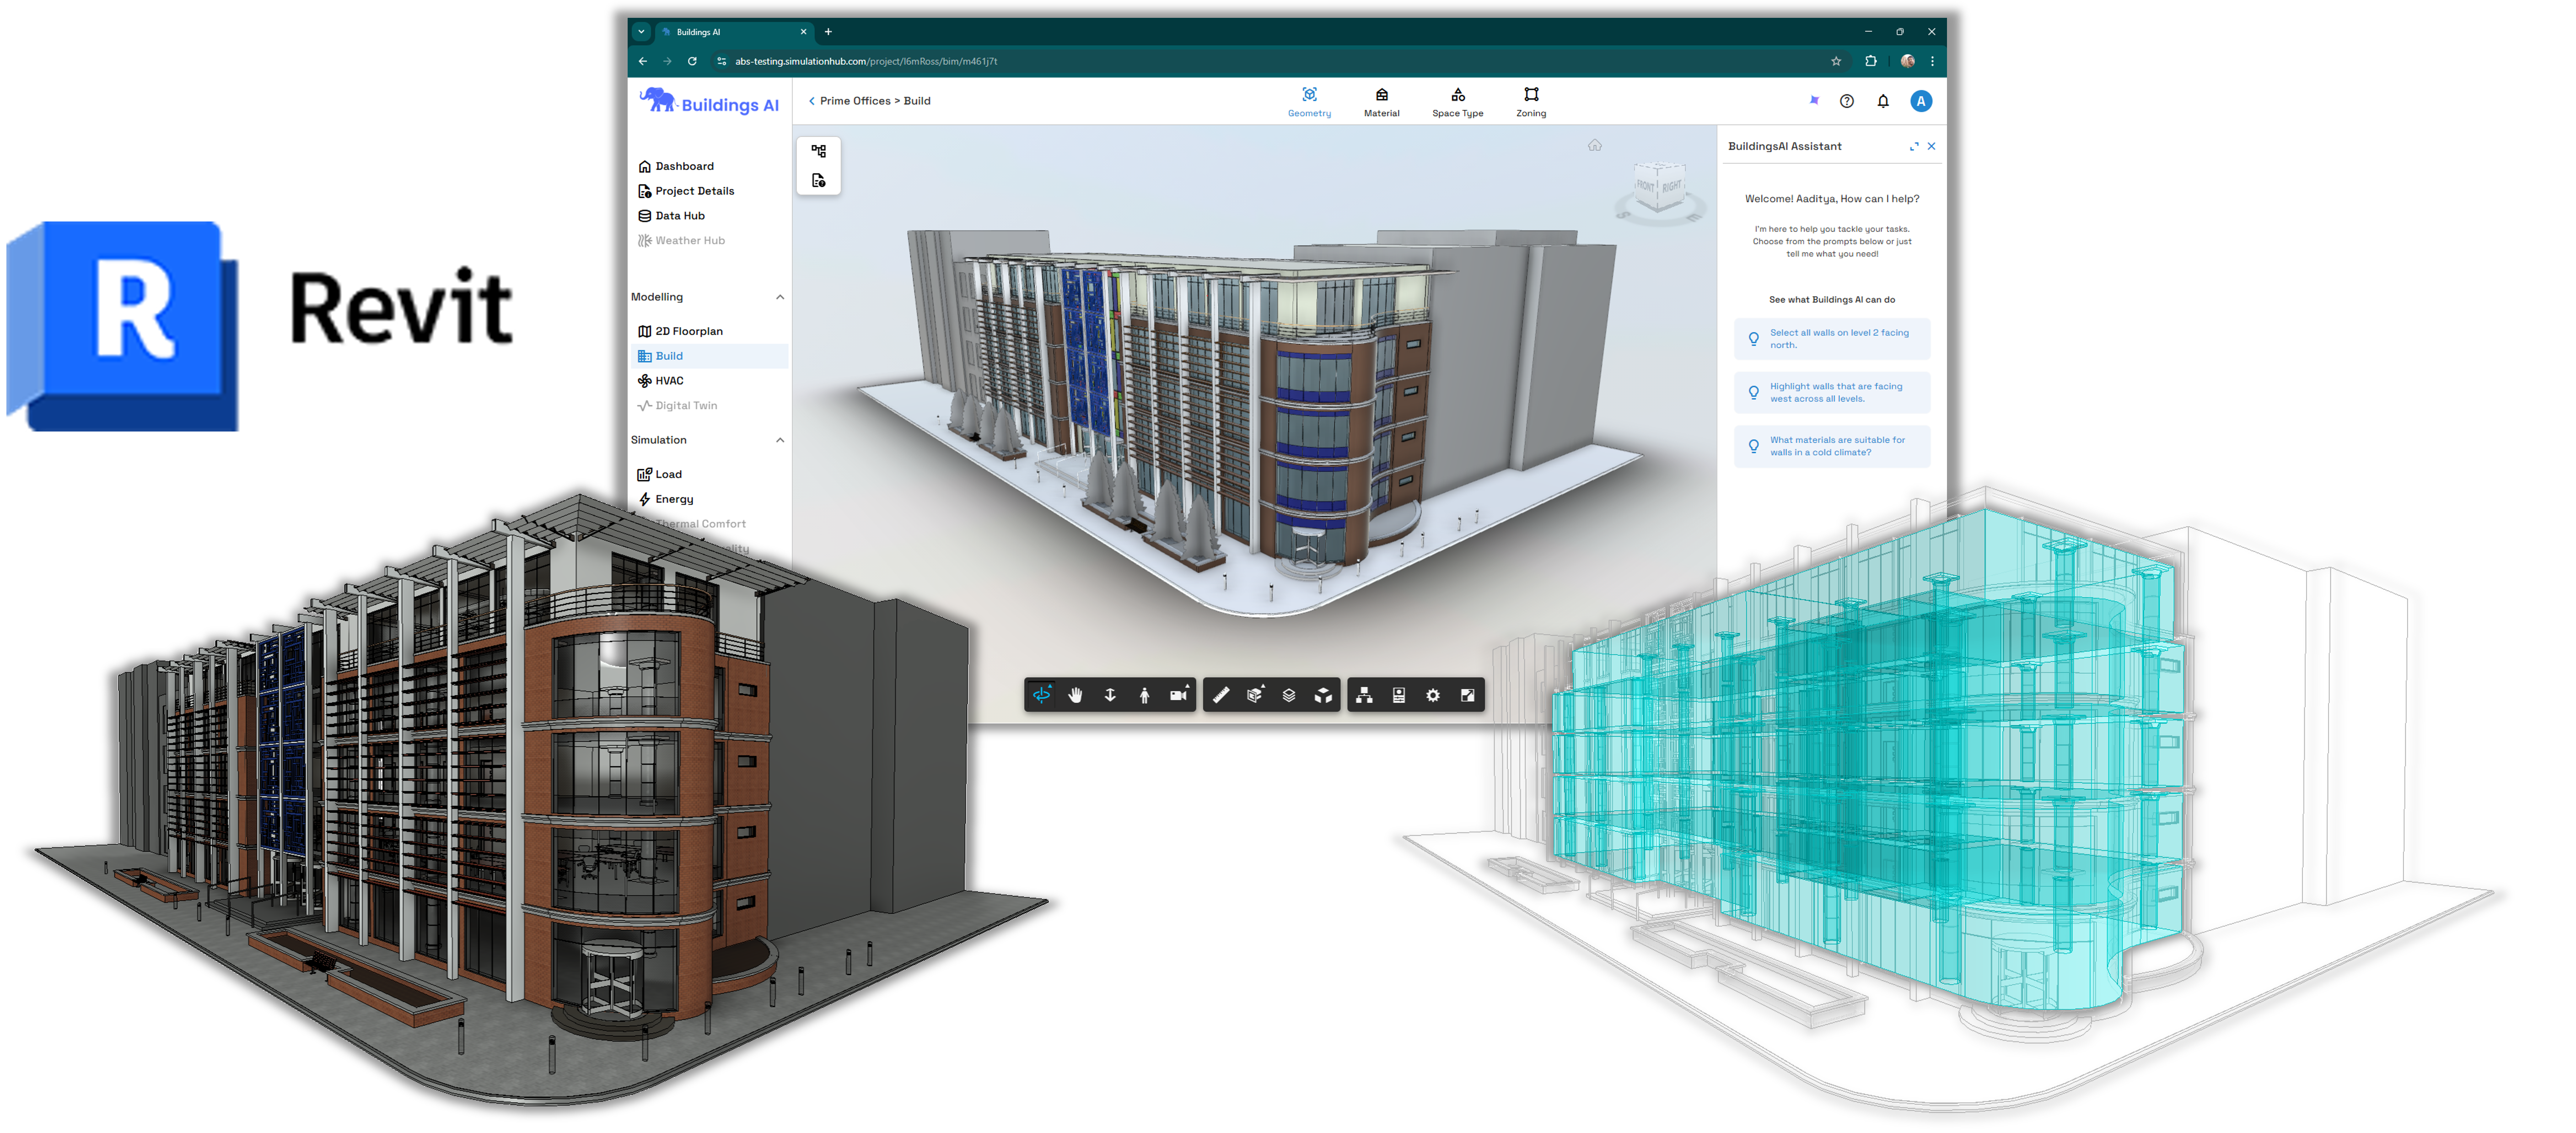Open Energy under Simulation
Screen dimensions: 2576x1133
(x=666, y=499)
